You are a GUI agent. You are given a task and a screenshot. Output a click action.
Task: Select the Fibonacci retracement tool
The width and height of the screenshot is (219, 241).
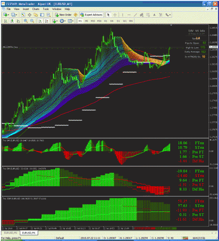tap(148, 15)
